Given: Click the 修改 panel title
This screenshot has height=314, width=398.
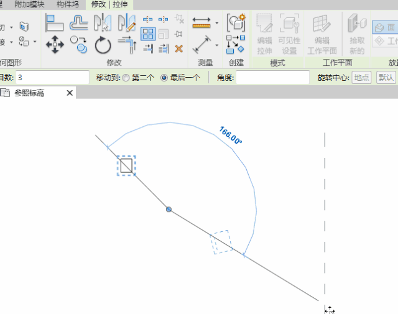Looking at the screenshot, I should pyautogui.click(x=114, y=63).
